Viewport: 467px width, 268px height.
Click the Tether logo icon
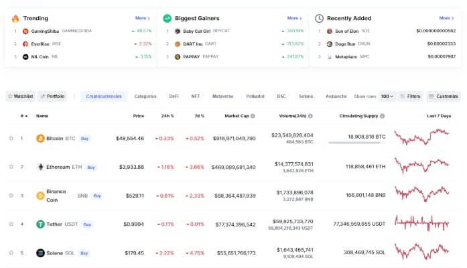[40, 224]
